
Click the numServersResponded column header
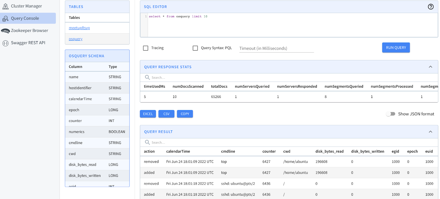(297, 86)
